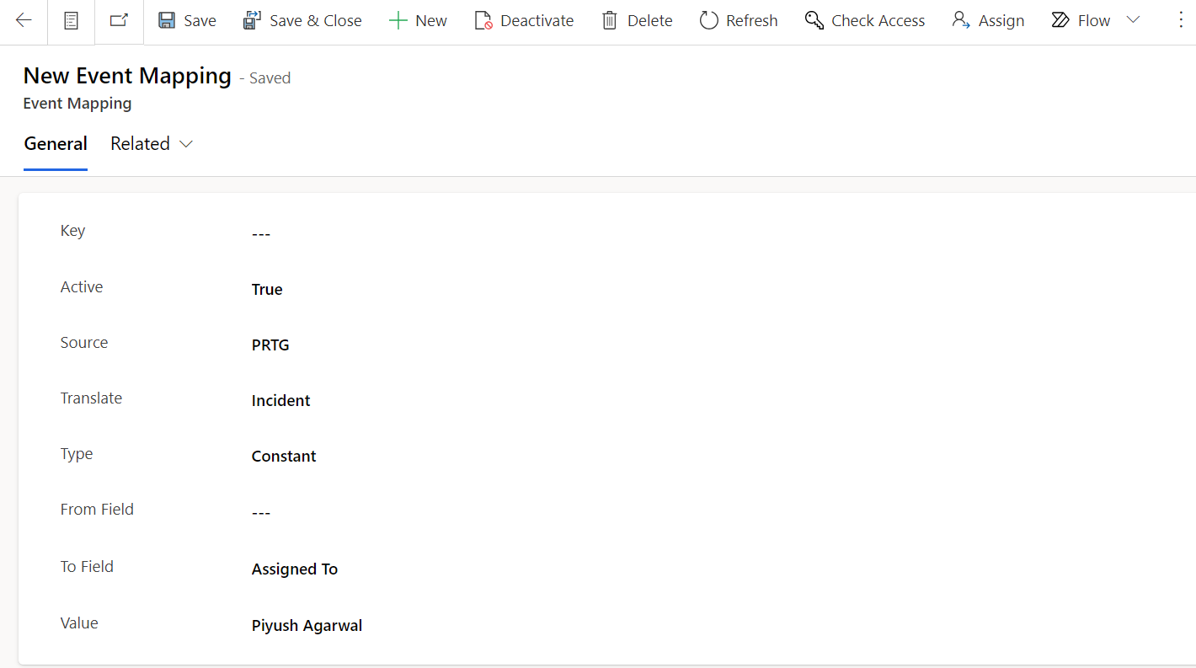1196x668 pixels.
Task: Delete the event mapping record
Action: (x=638, y=21)
